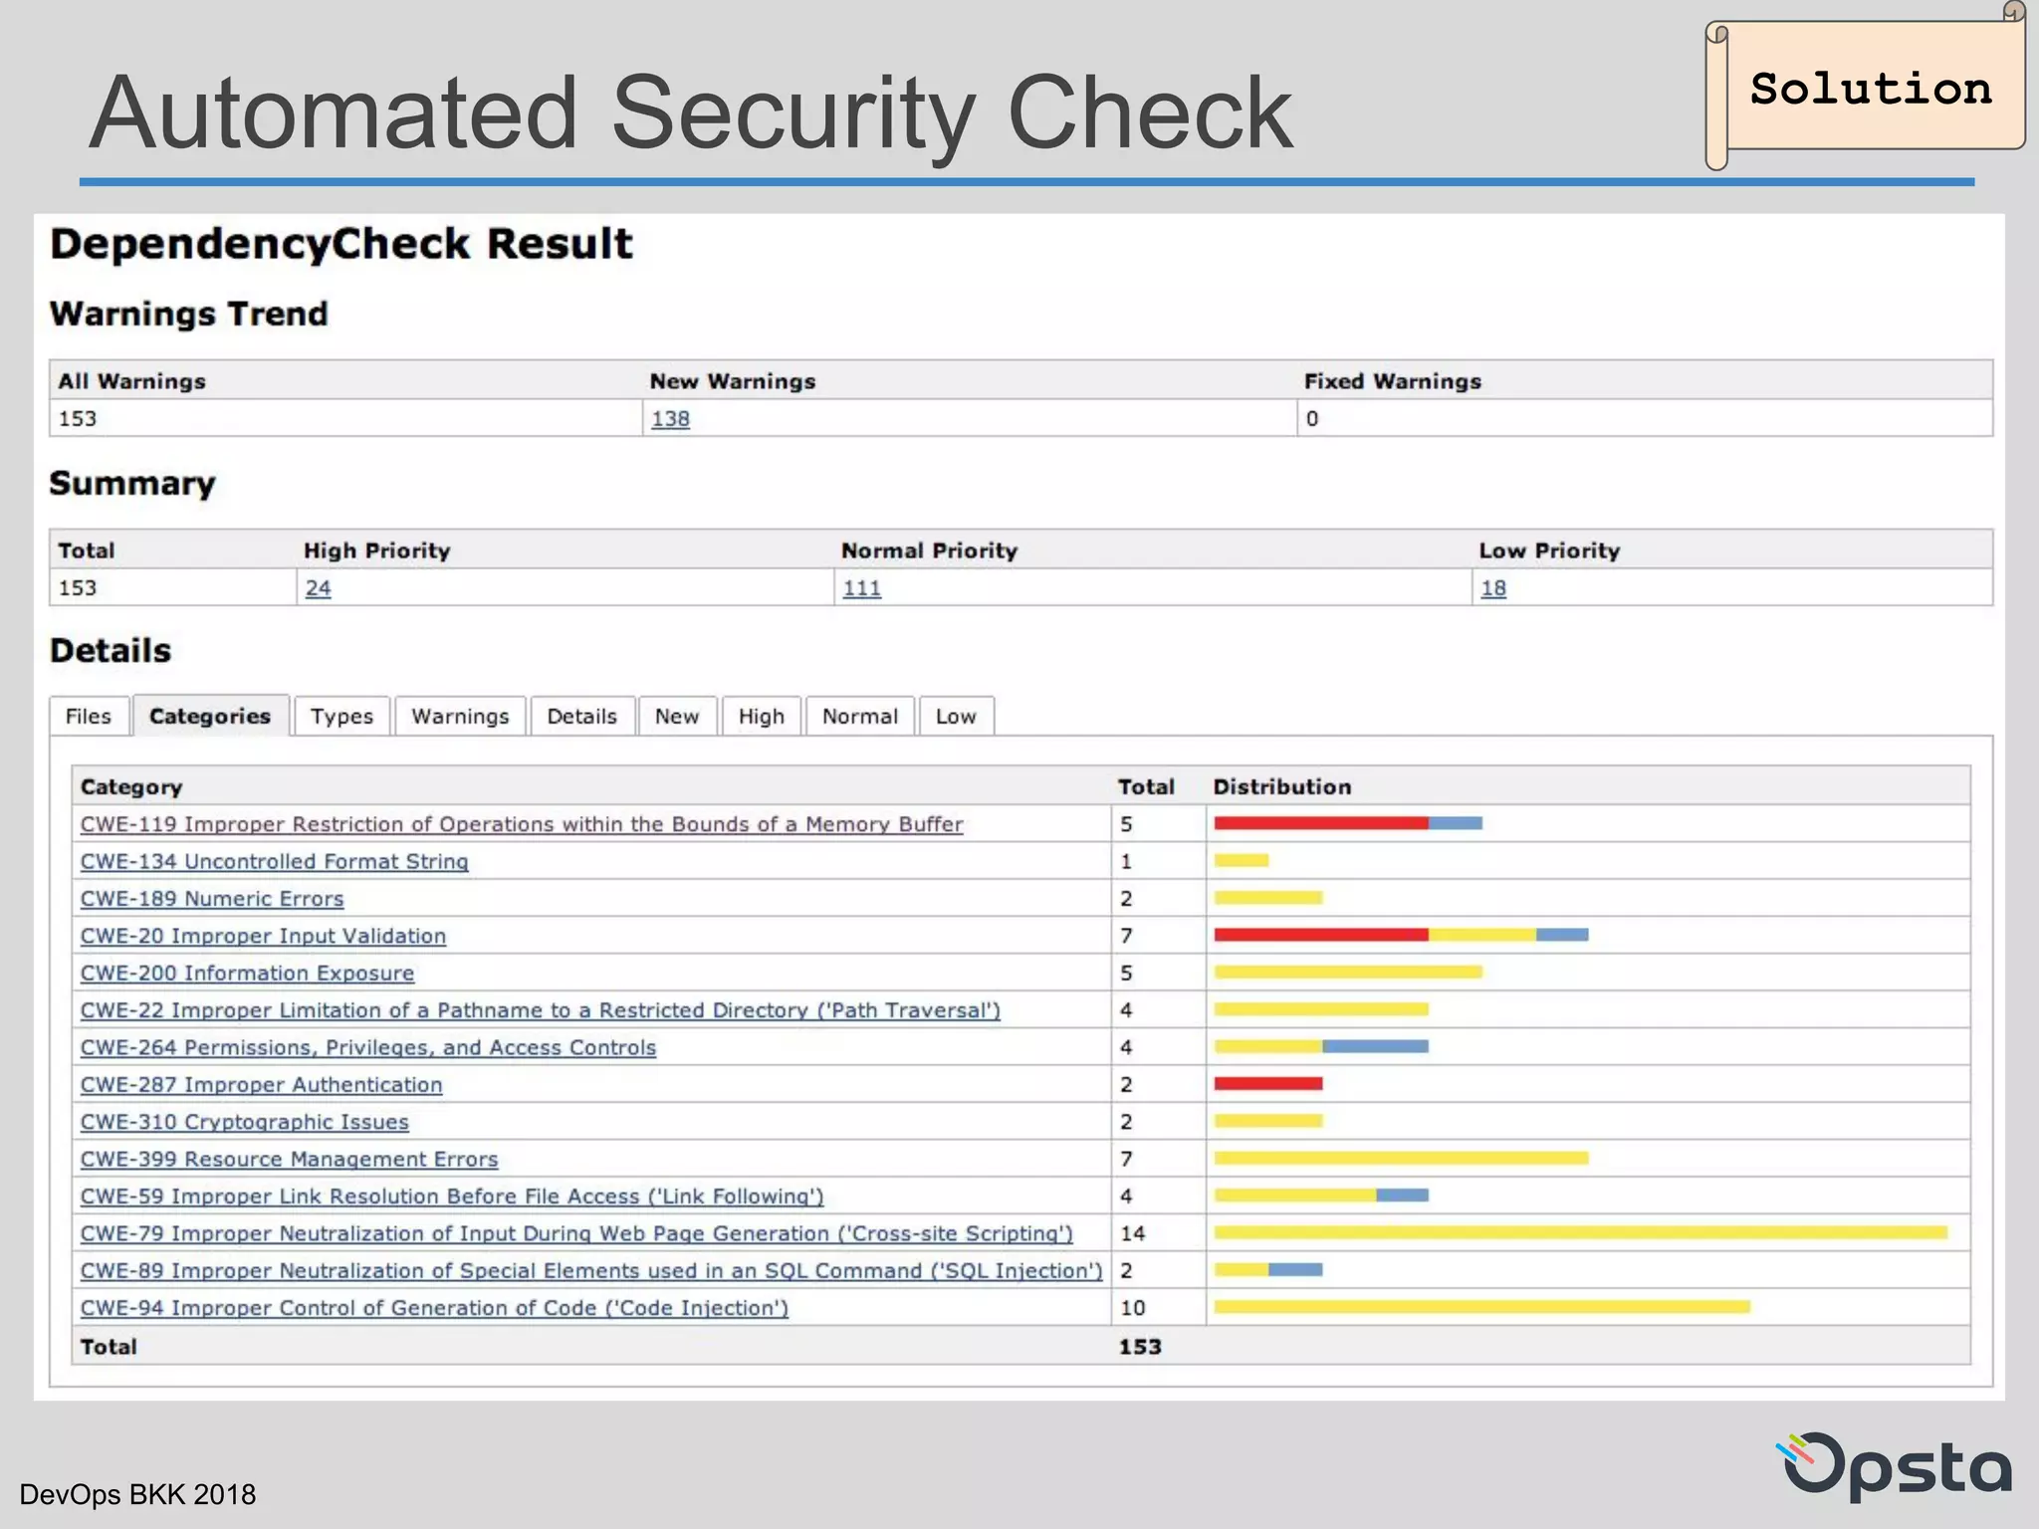Open CWE-287 Improper Authentication link
This screenshot has width=2039, height=1529.
tap(261, 1084)
